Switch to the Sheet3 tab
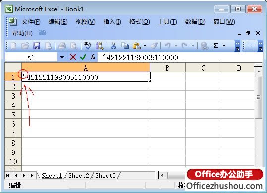The width and height of the screenshot is (267, 193). click(x=106, y=176)
